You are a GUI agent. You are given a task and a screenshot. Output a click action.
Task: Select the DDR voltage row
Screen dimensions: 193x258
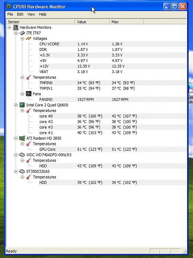point(112,49)
